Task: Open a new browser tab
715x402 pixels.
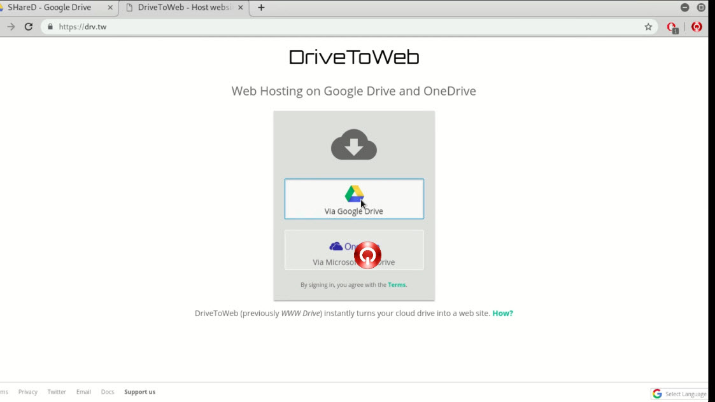Action: coord(261,8)
